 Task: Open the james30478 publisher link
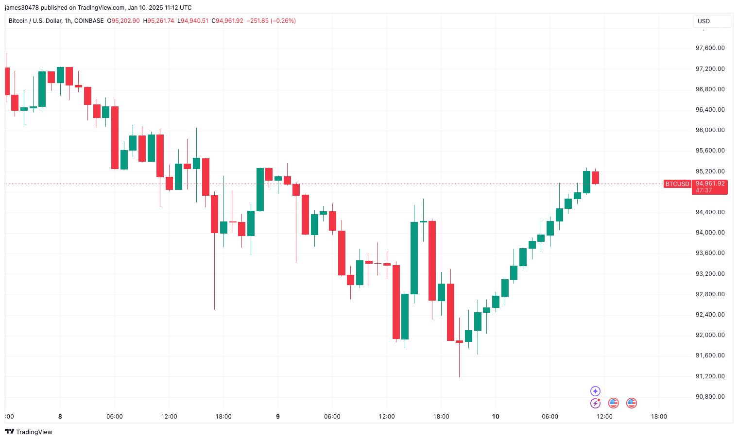click(21, 7)
